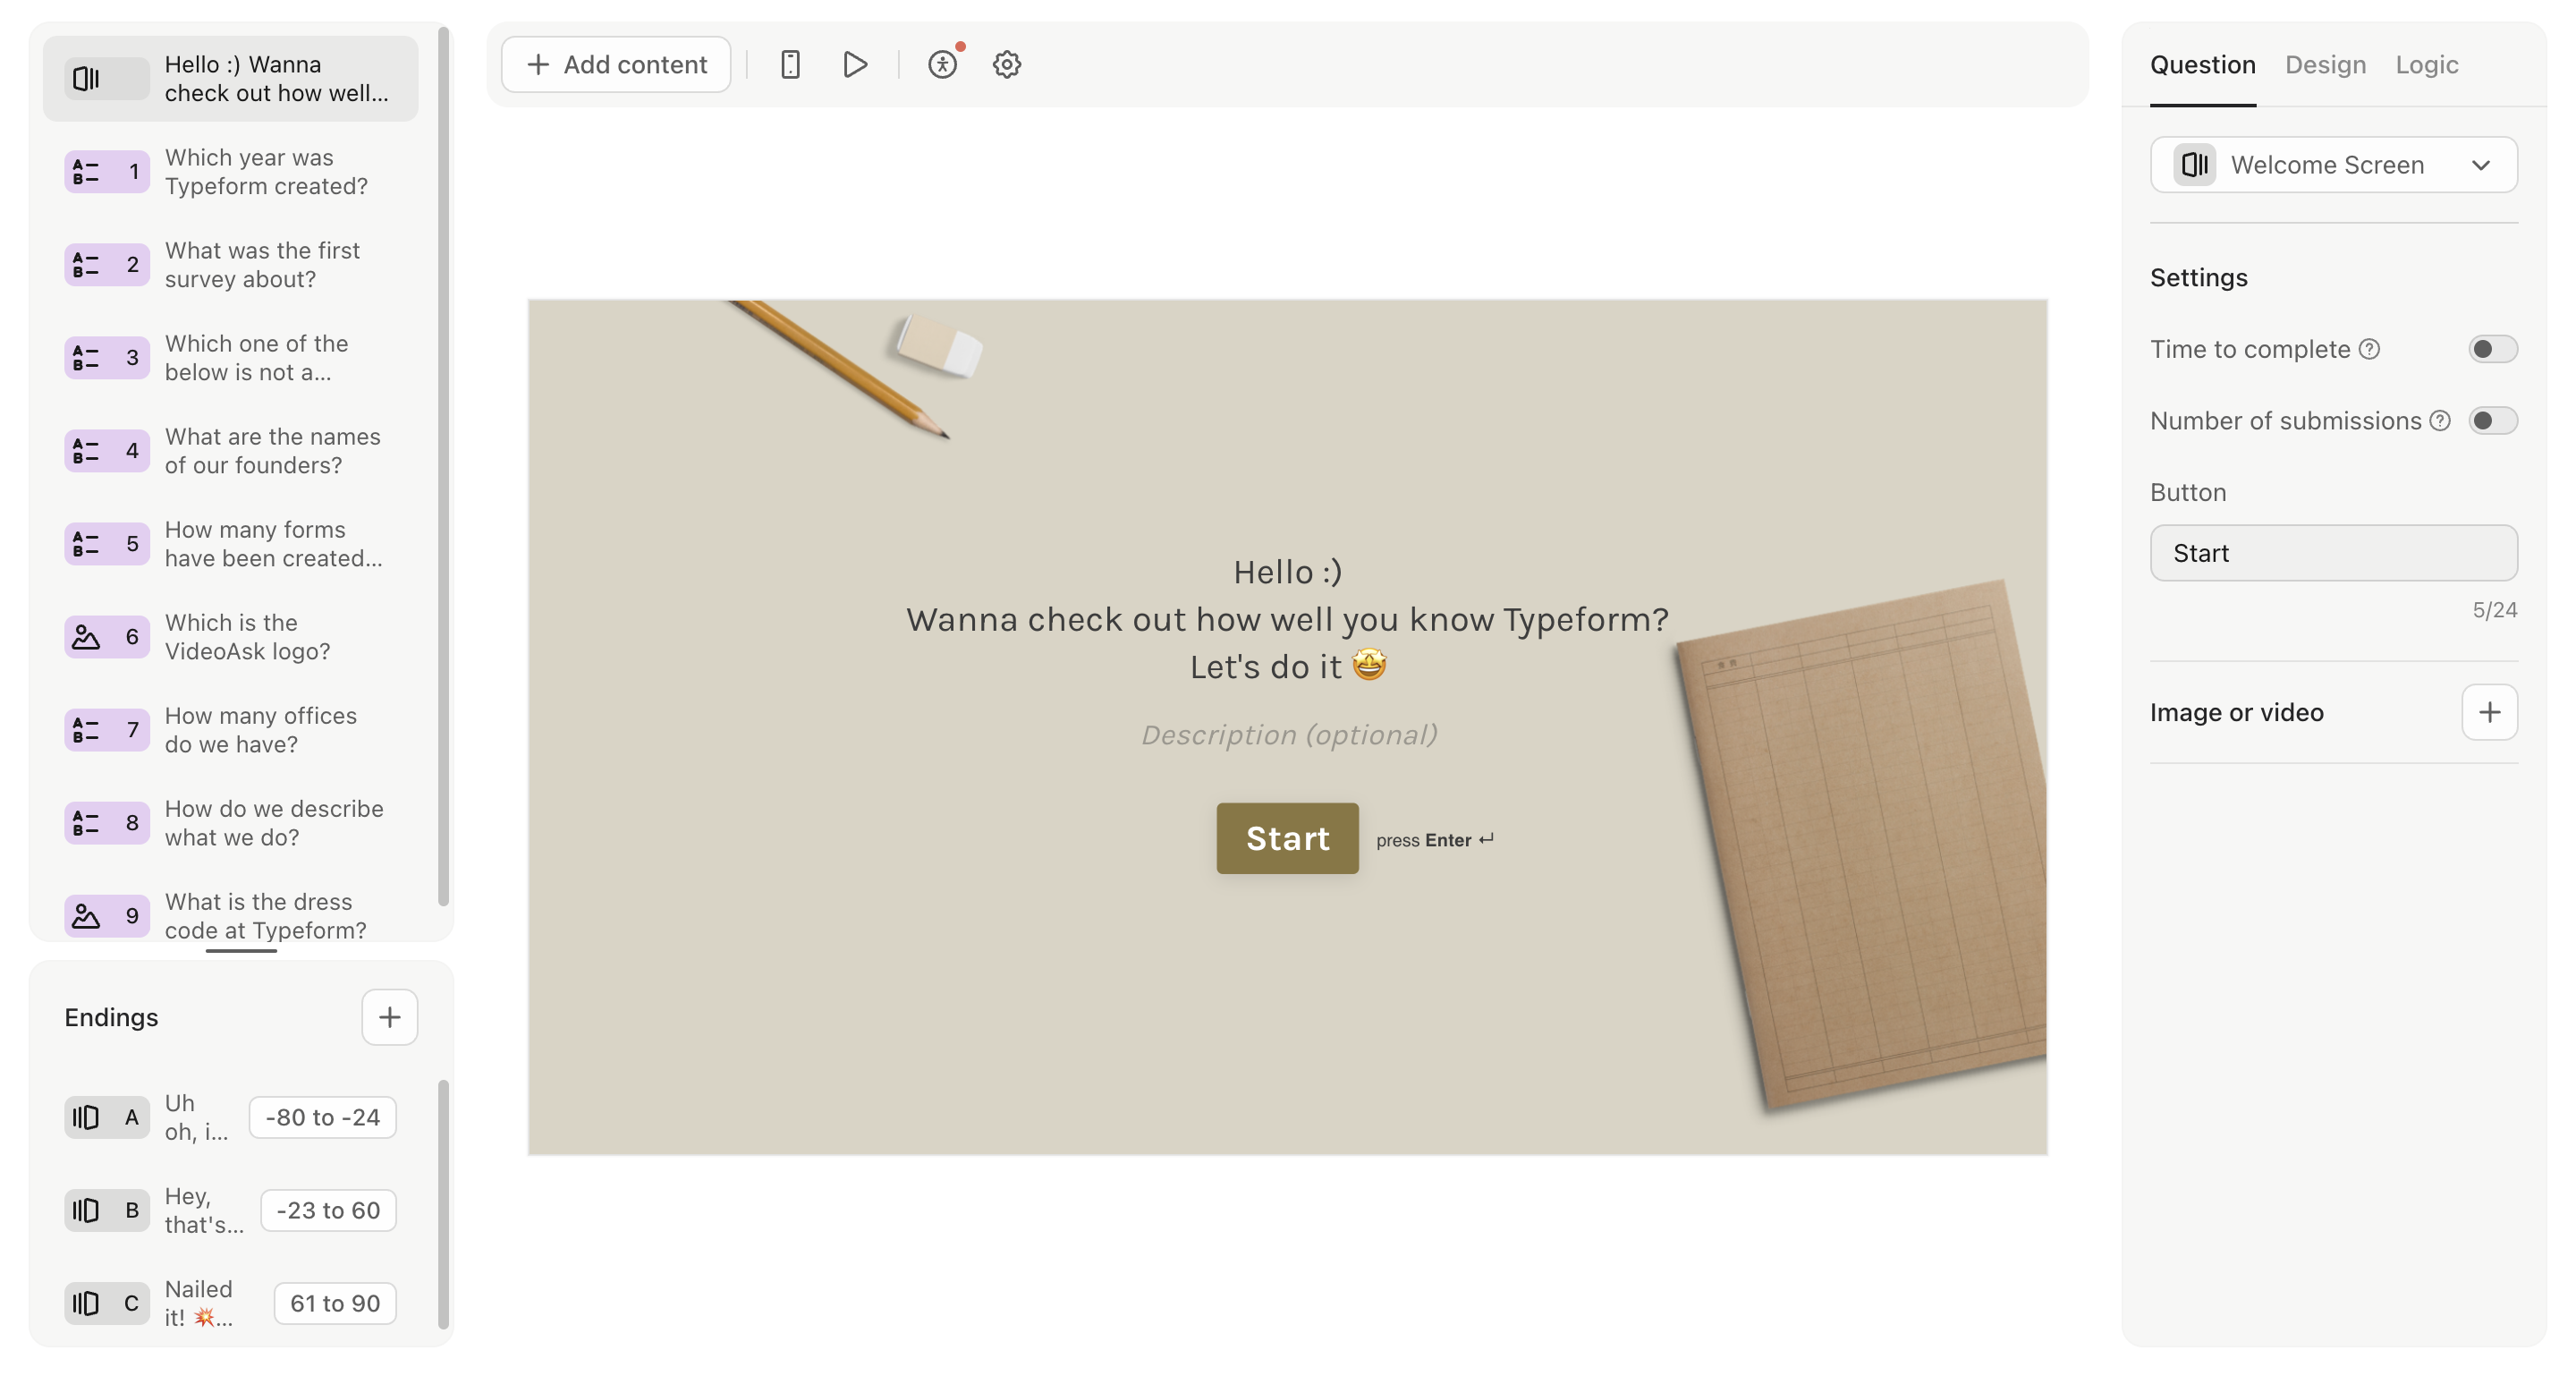Viewport: 2576px width, 1376px height.
Task: Open 'What was the first survey about?'
Action: (262, 265)
